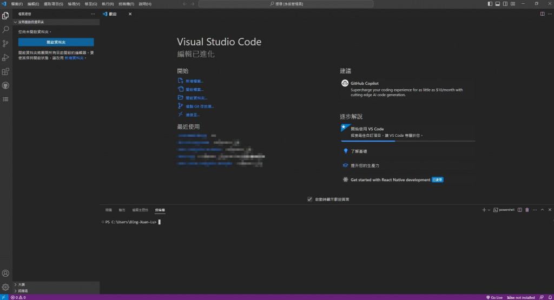
Task: Click the '複製 Git 存放庫...' link
Action: coord(200,106)
